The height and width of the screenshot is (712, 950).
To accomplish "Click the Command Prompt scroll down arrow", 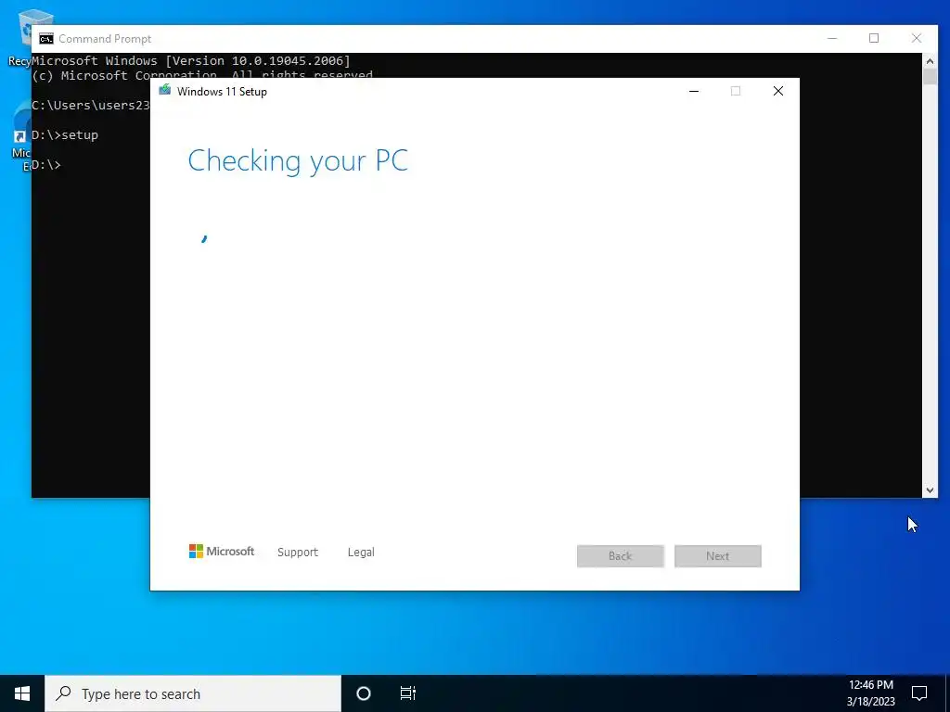I will pos(930,490).
